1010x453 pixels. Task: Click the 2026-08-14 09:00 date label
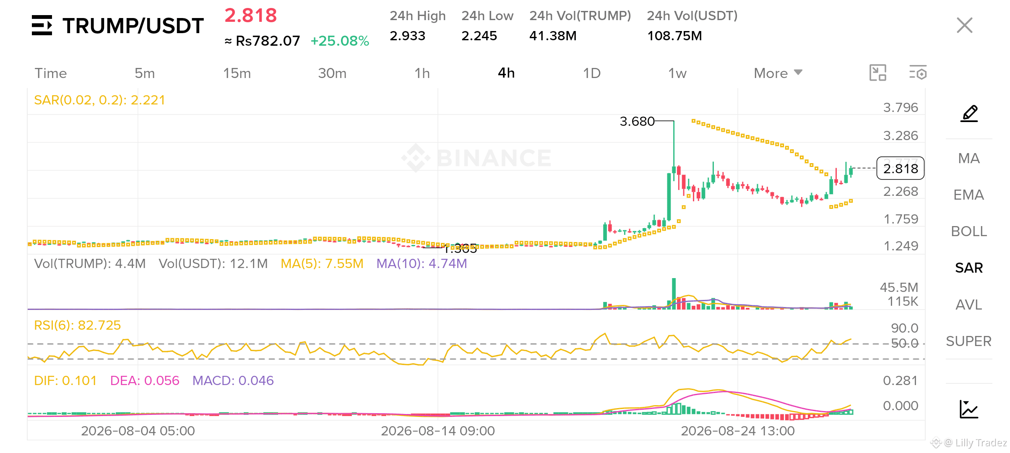point(438,431)
